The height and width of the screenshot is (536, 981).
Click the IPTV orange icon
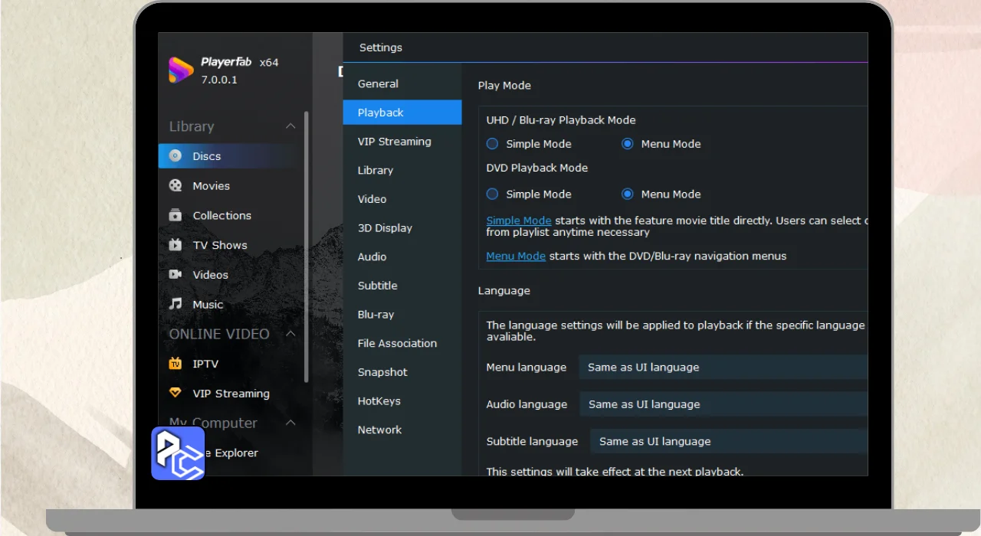click(176, 364)
